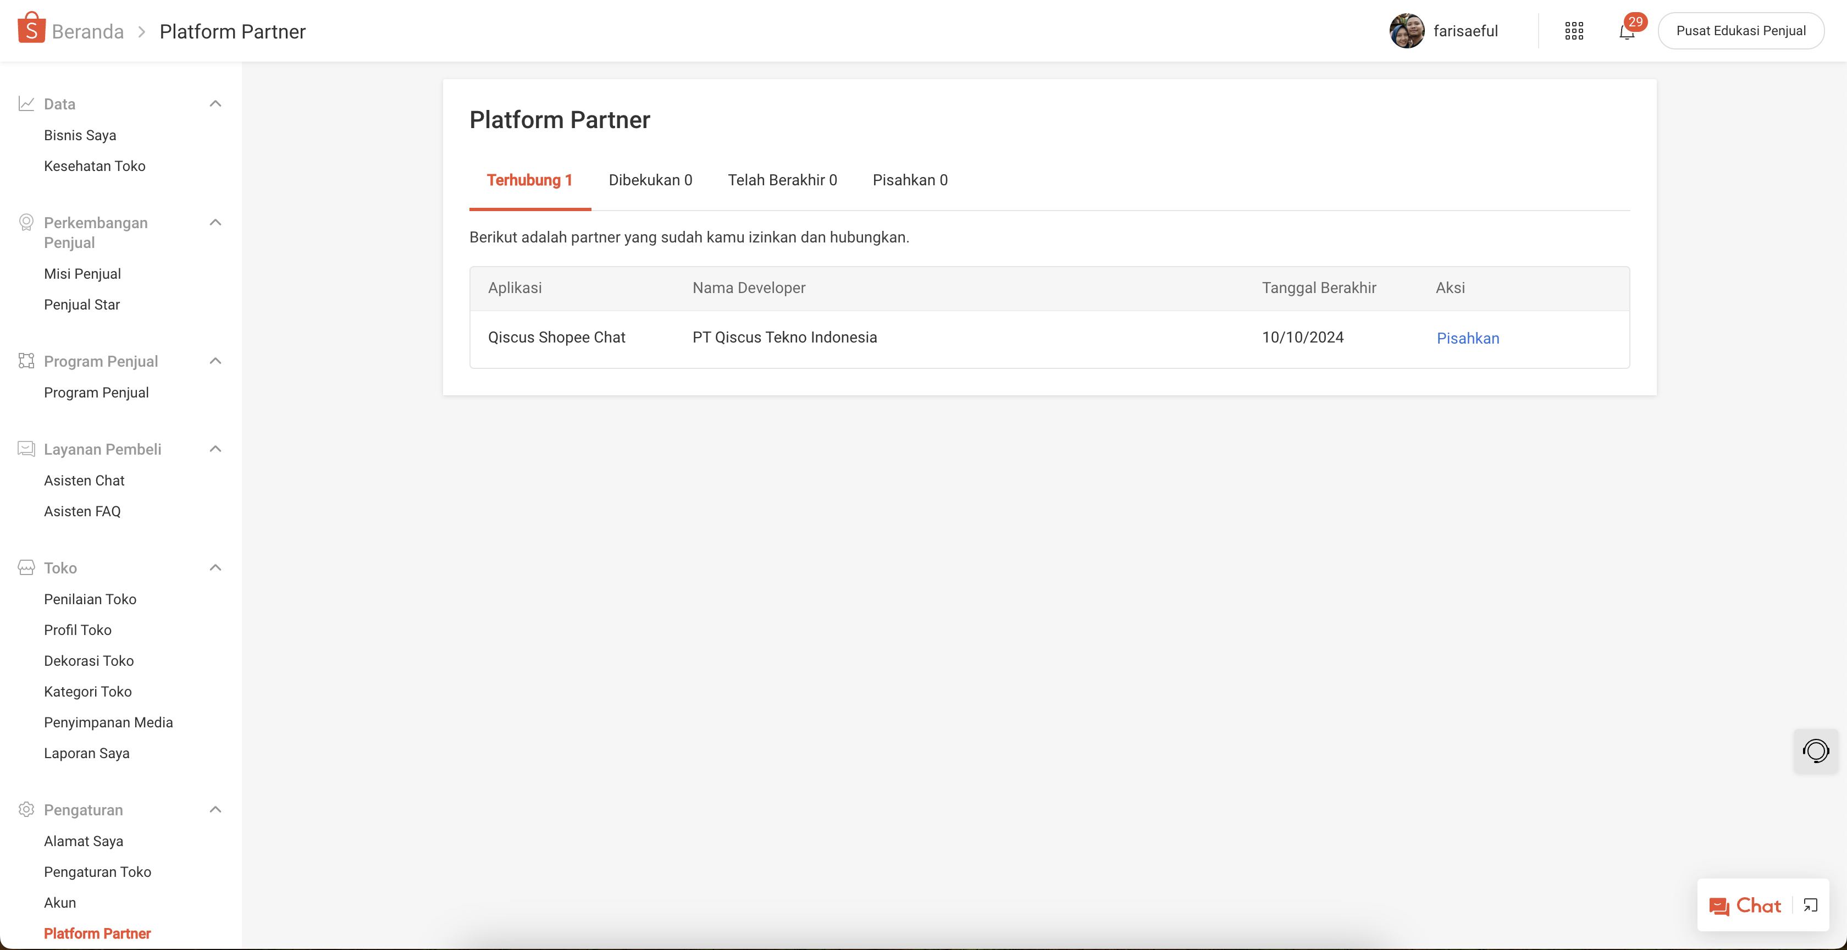Open Profil Toko menu item

tap(78, 630)
